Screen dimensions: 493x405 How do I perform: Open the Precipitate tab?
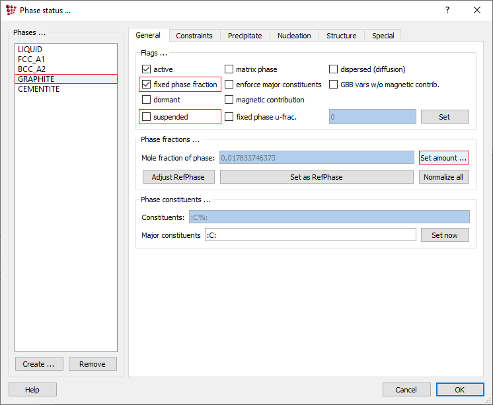click(x=245, y=36)
